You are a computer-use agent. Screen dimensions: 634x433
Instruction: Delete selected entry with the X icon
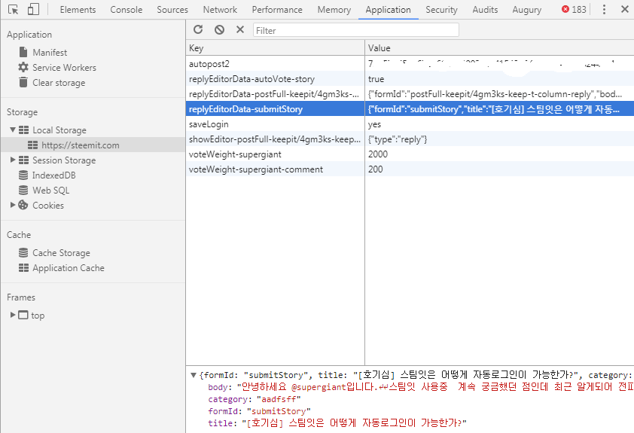tap(240, 29)
